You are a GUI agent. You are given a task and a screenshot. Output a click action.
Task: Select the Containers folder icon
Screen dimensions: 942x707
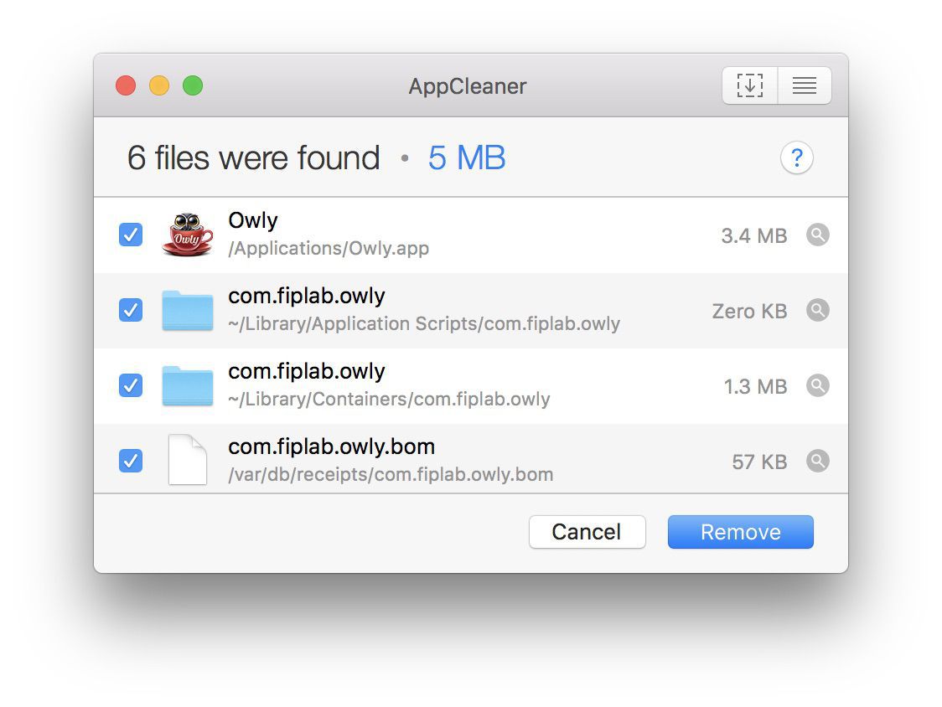(188, 385)
